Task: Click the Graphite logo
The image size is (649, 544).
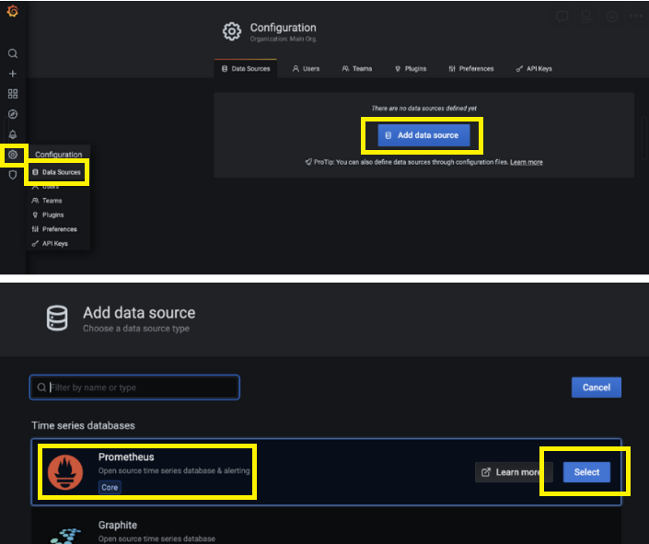Action: (65, 536)
